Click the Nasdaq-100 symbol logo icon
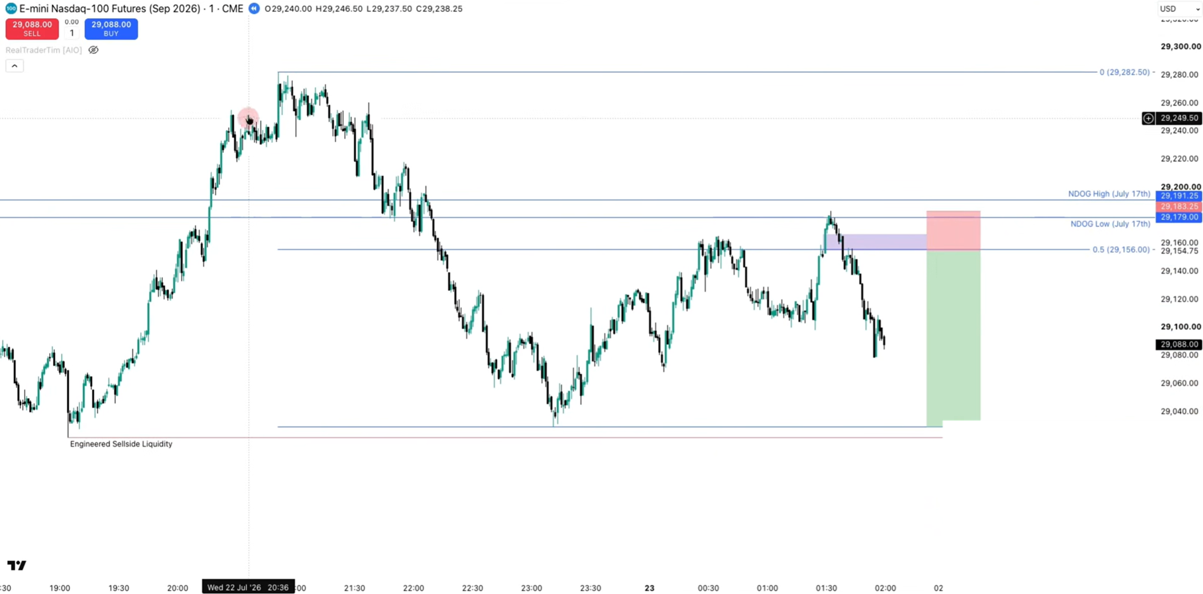Image resolution: width=1203 pixels, height=594 pixels. click(x=10, y=8)
